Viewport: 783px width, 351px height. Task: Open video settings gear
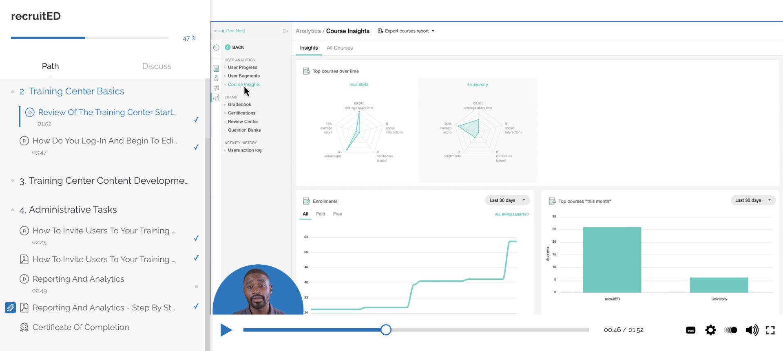pyautogui.click(x=710, y=330)
